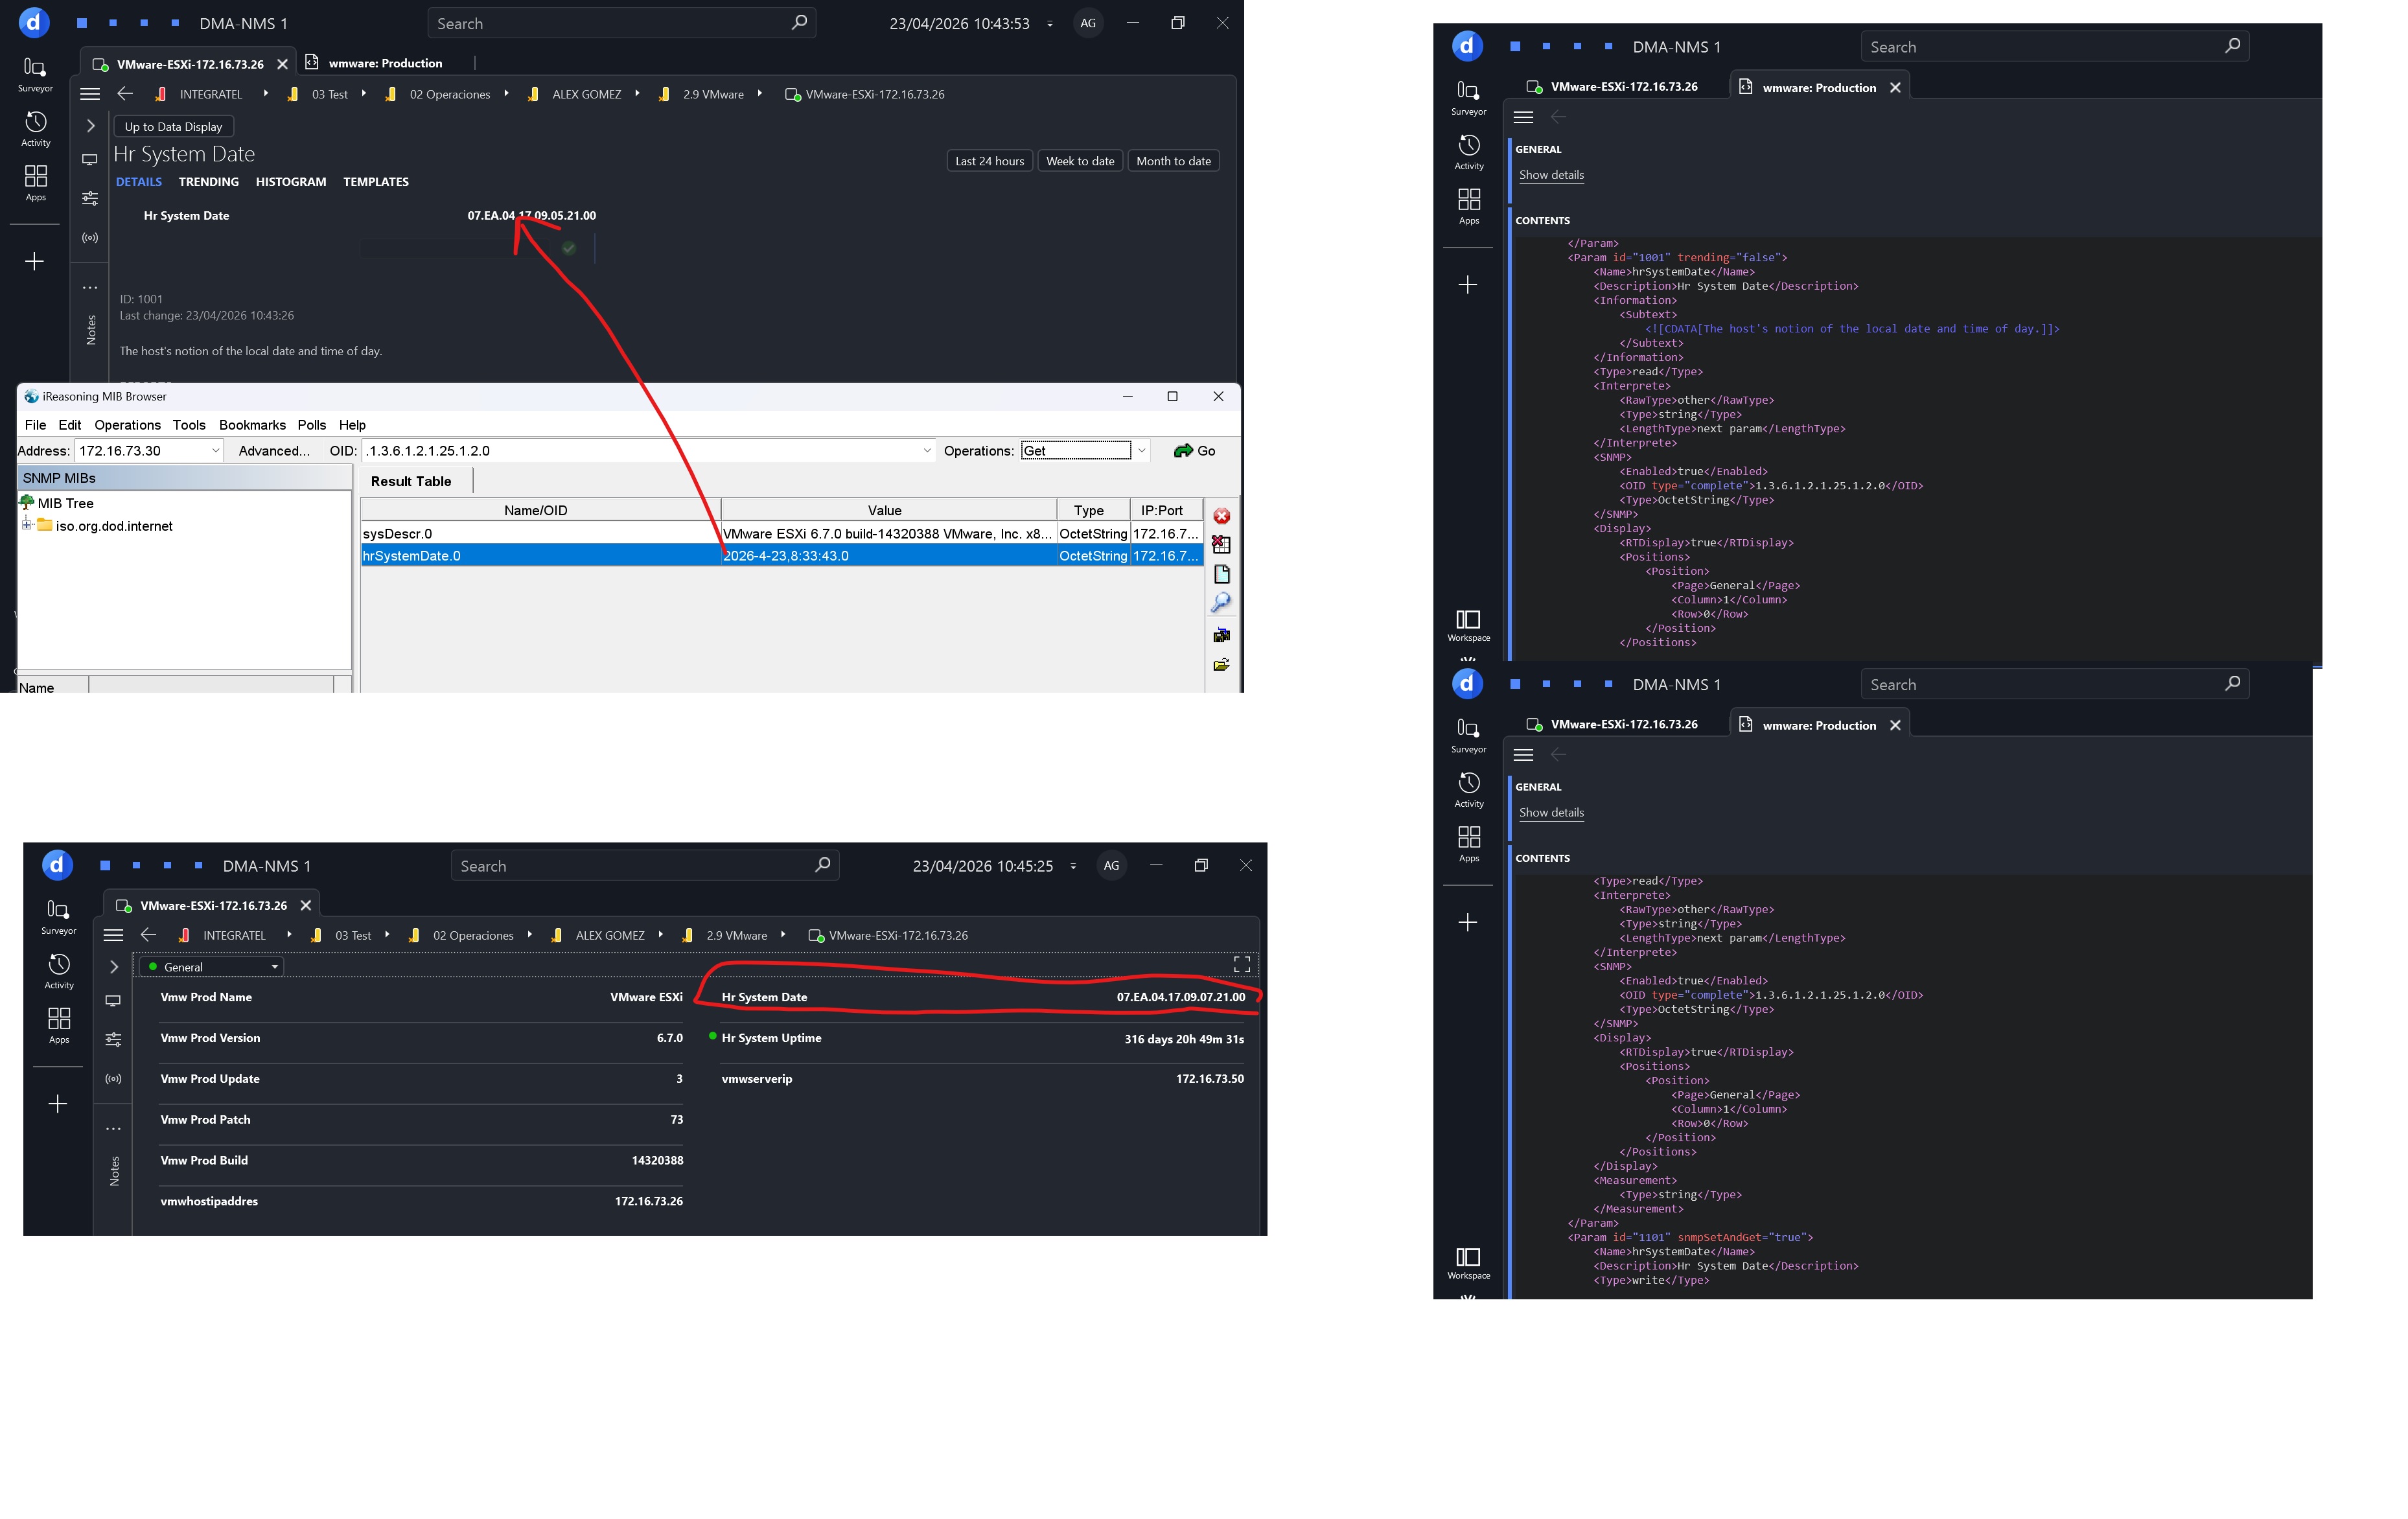The image size is (2408, 1519).
Task: Click Up to Data Display button
Action: [x=173, y=127]
